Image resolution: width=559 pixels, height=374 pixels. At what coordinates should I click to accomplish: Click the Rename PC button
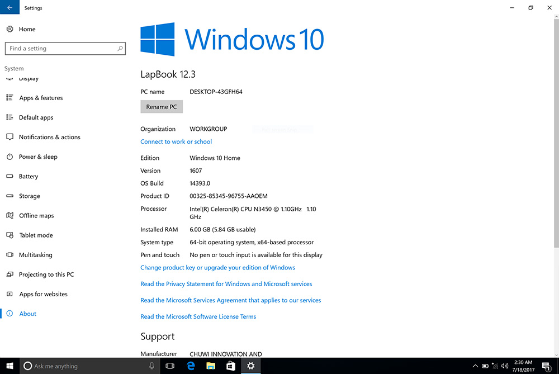click(x=162, y=107)
